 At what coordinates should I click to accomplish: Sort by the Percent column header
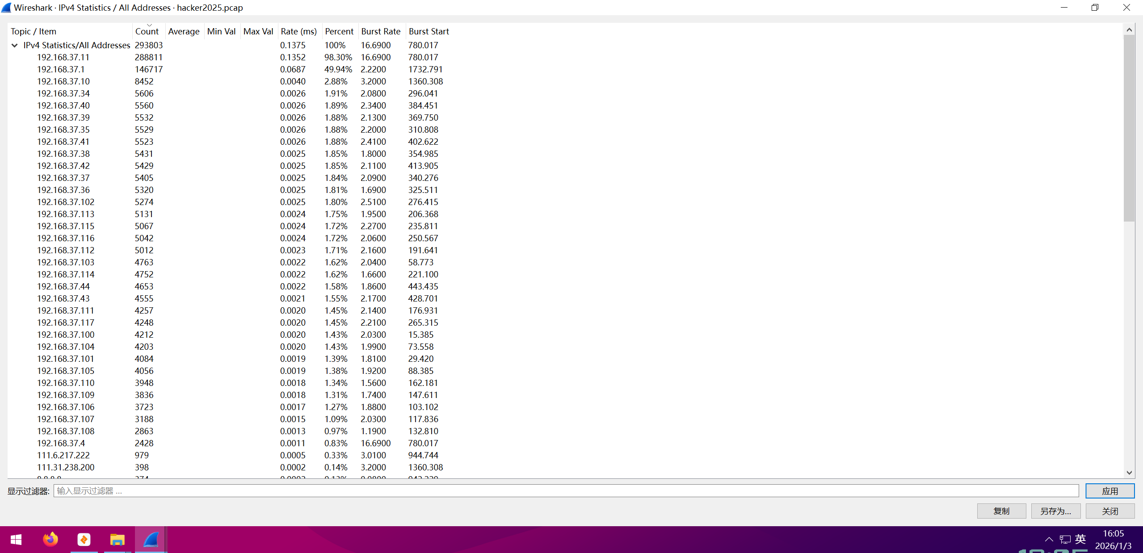click(x=339, y=31)
